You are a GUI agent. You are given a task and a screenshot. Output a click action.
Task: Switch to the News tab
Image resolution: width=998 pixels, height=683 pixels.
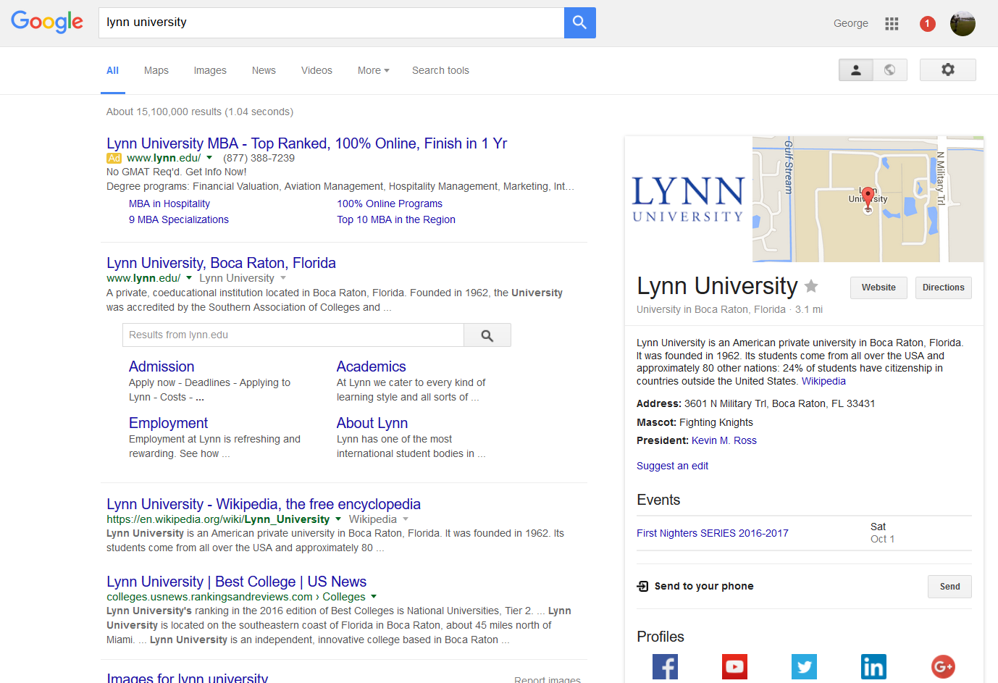[x=264, y=70]
